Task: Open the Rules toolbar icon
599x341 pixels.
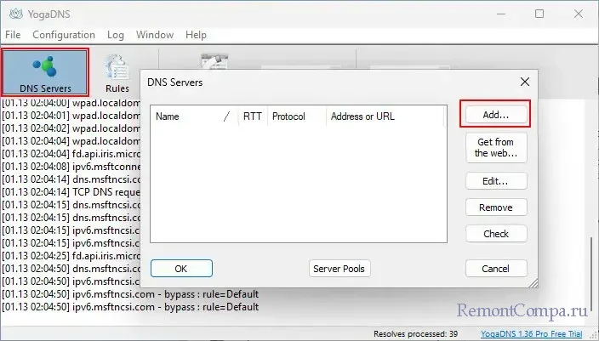Action: coord(117,72)
